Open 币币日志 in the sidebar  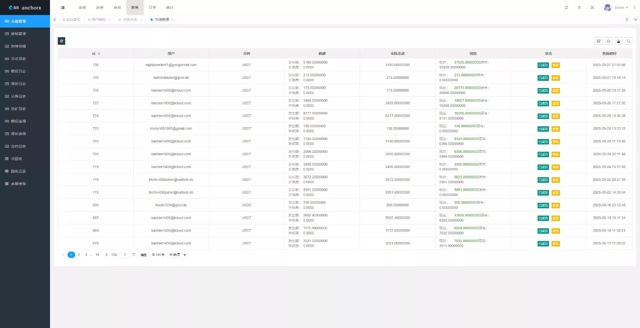tap(25, 59)
